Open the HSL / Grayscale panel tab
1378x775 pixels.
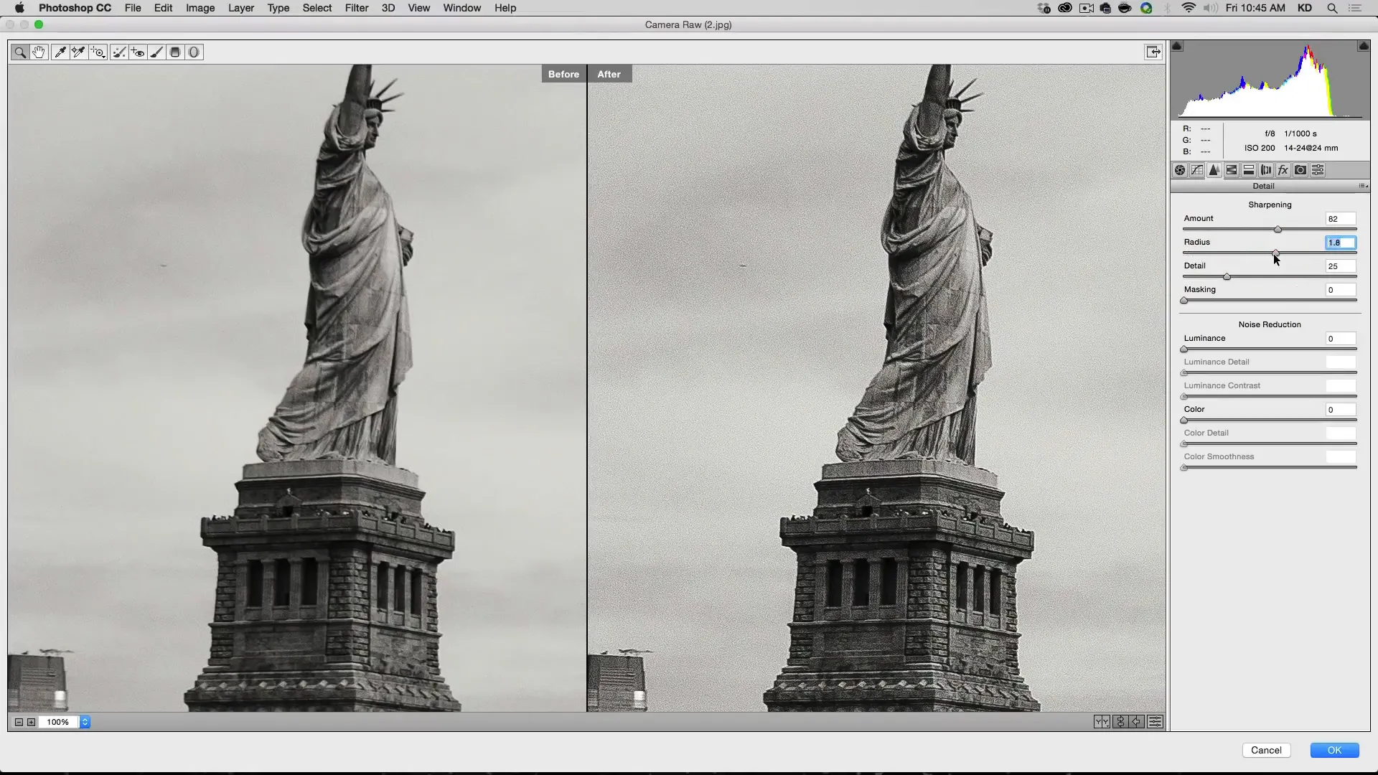(1232, 170)
